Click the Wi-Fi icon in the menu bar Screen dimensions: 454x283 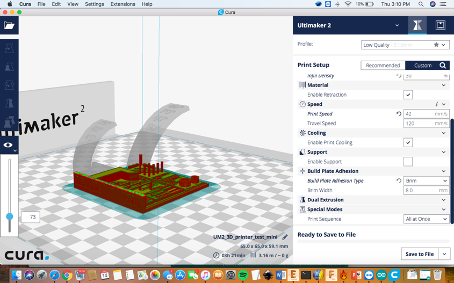click(348, 4)
